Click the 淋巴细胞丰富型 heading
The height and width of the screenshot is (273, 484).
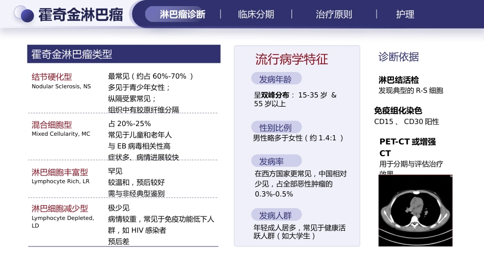point(60,172)
